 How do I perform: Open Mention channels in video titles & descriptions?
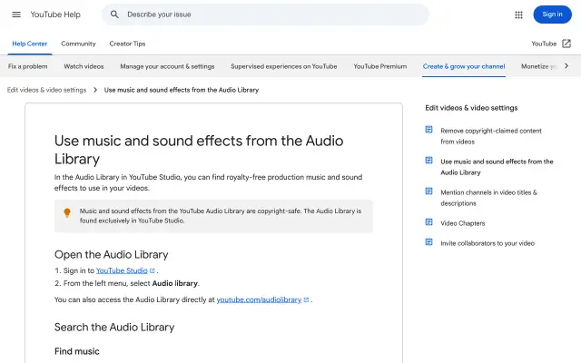[x=488, y=198]
